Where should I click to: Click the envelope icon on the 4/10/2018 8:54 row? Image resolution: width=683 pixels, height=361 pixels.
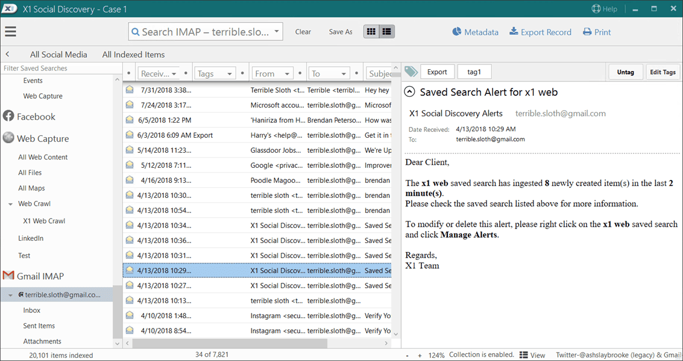(130, 330)
